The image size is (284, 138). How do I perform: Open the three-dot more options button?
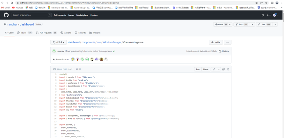(x=228, y=42)
